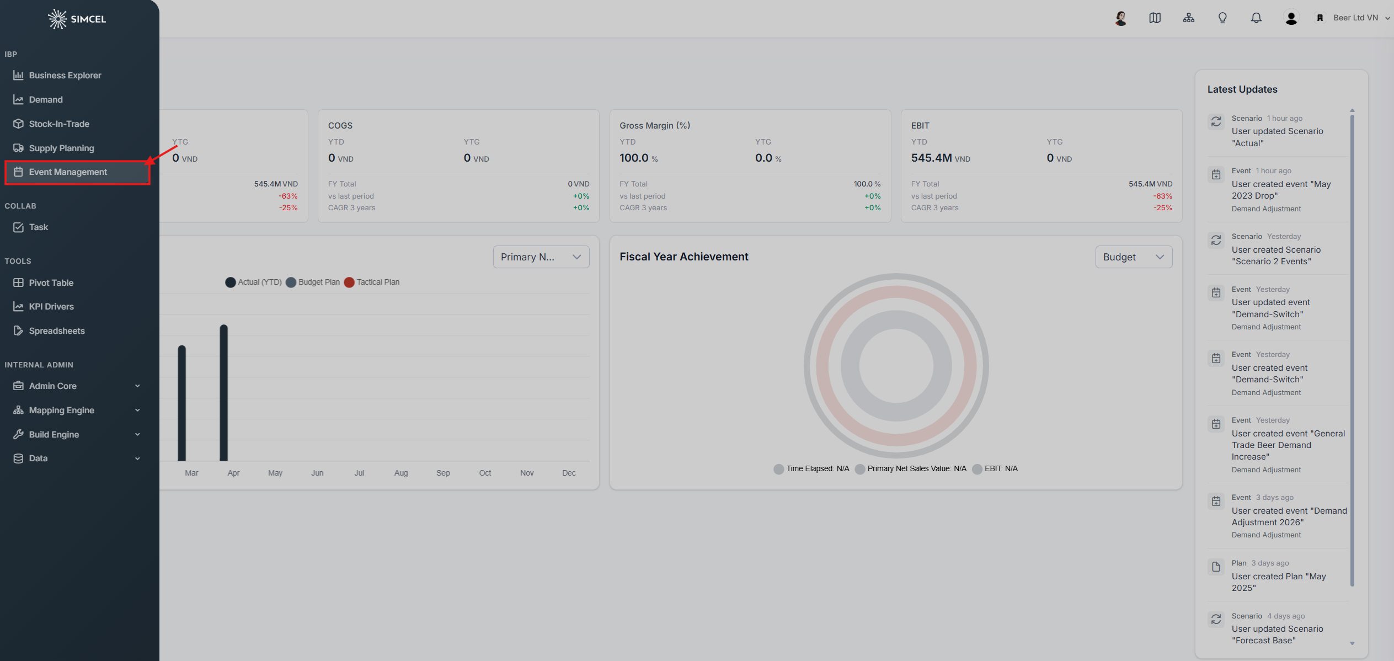Click the April bar in the chart
The width and height of the screenshot is (1394, 661).
point(223,392)
